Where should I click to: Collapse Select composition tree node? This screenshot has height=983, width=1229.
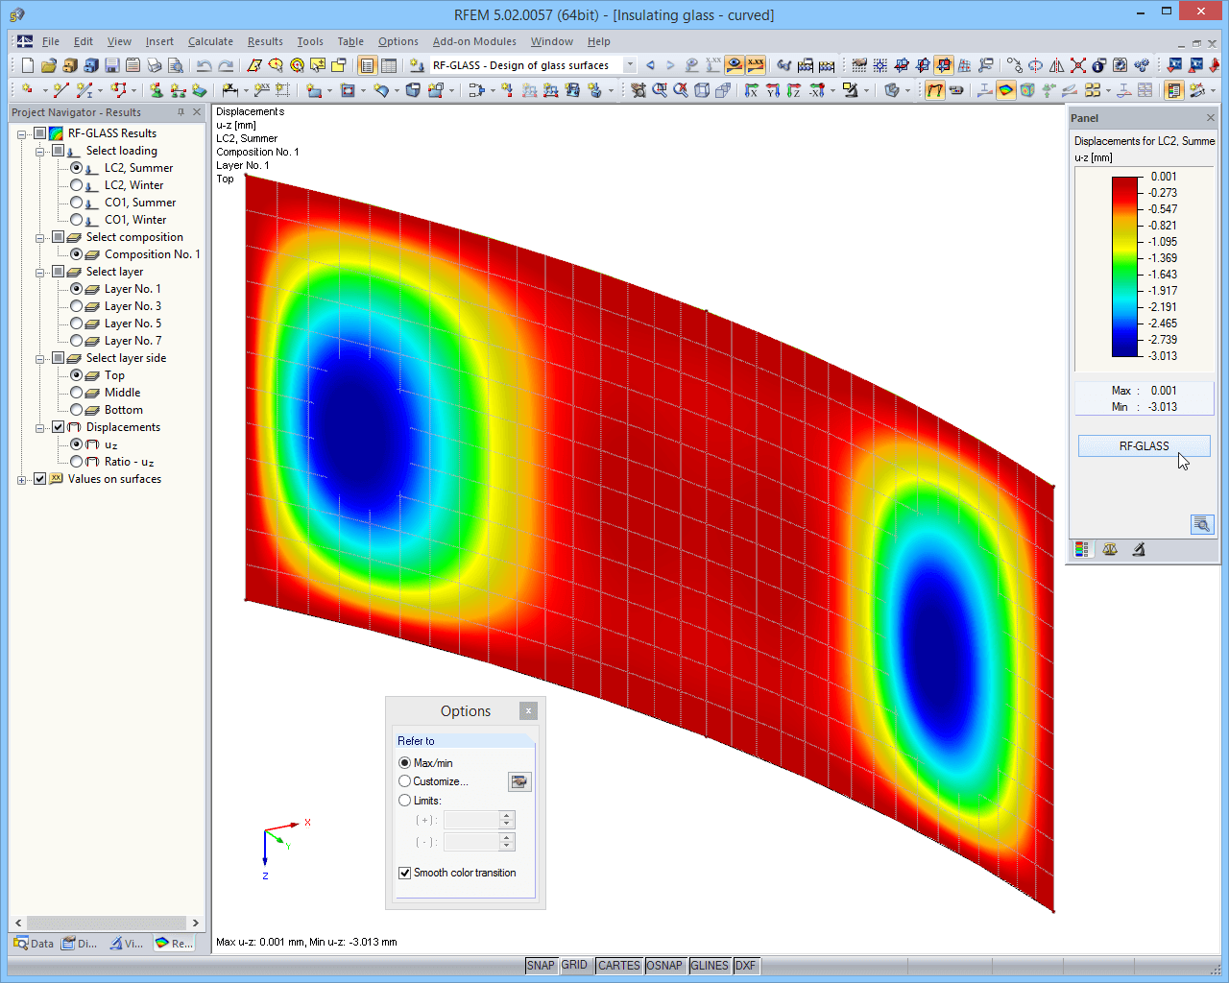point(39,237)
